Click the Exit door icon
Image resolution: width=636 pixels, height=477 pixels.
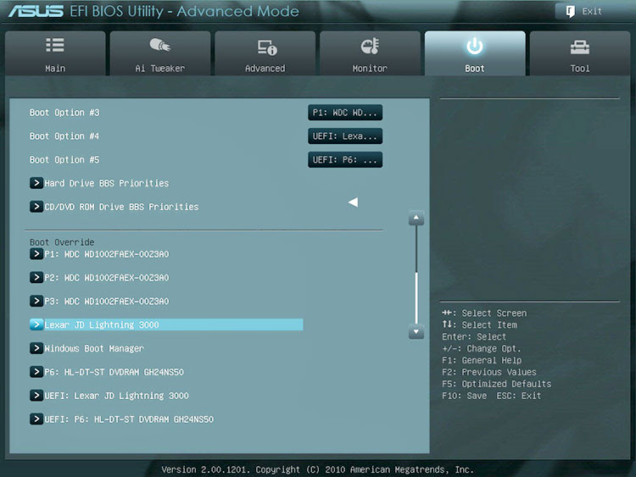click(568, 11)
